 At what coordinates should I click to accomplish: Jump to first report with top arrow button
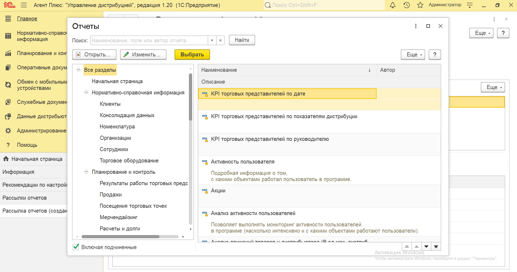pos(407,247)
